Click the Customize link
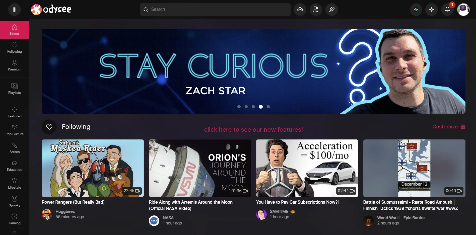The image size is (476, 235). tap(449, 127)
